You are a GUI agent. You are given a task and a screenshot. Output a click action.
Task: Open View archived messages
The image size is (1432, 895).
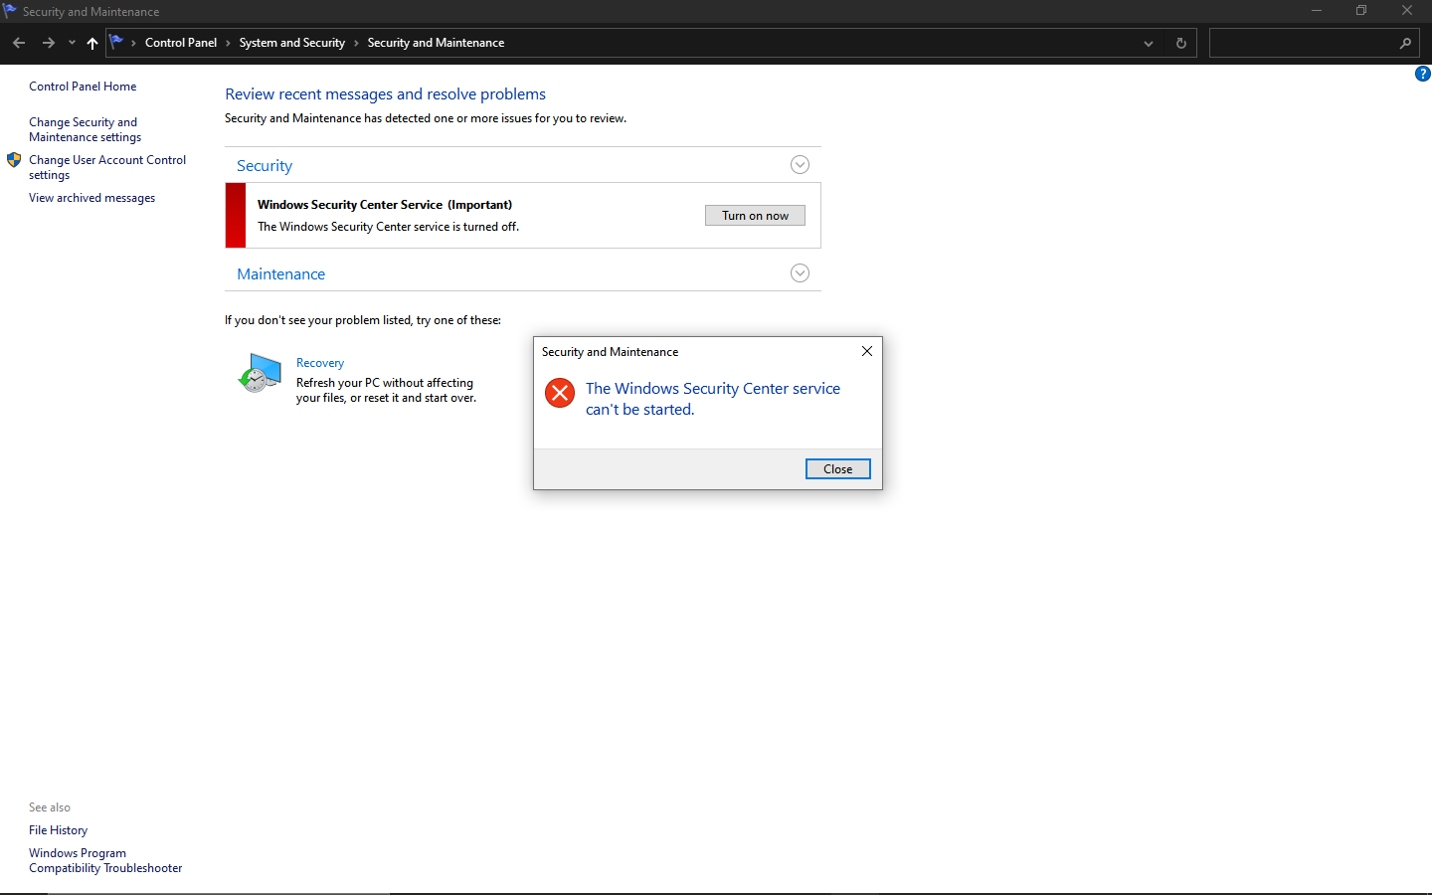[x=91, y=198]
